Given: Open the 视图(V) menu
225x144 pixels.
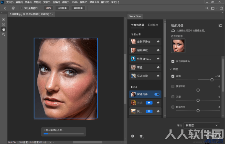Looking at the screenshot, I should pyautogui.click(x=84, y=2).
